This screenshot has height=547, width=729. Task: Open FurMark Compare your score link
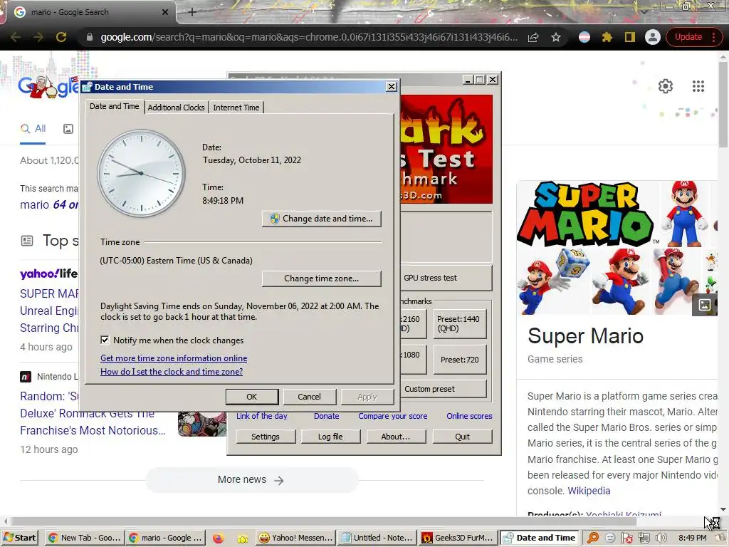click(392, 416)
